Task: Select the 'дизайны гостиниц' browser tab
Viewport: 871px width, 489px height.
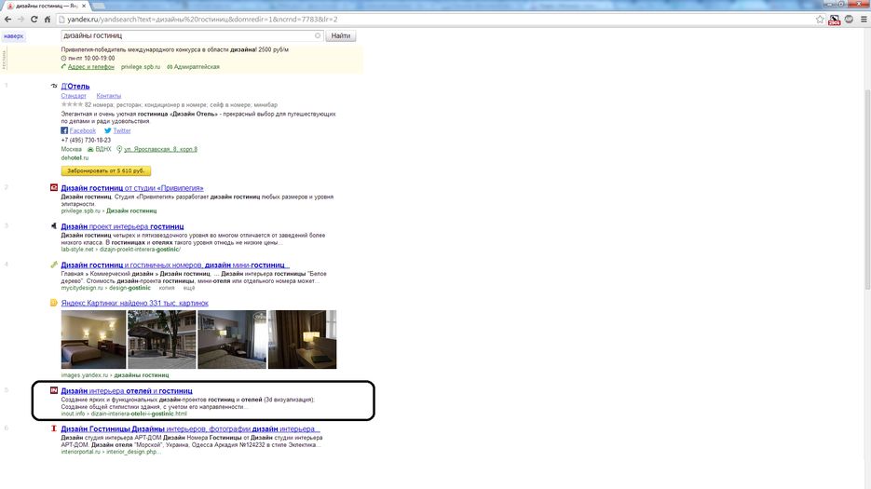Action: pos(47,6)
